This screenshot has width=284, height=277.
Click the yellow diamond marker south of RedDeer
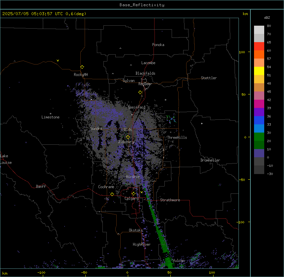140,92
